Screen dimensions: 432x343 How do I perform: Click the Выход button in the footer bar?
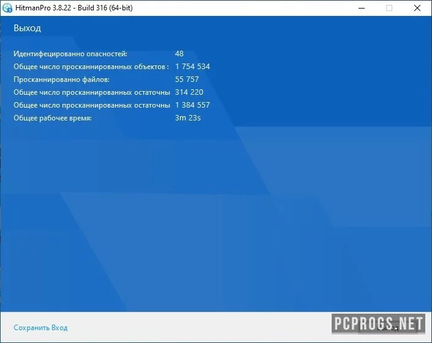coord(388,328)
